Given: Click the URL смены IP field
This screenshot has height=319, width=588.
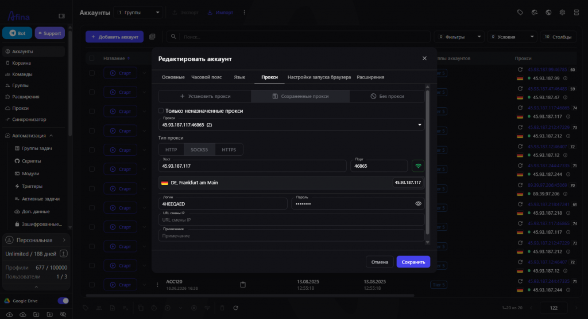Looking at the screenshot, I should pyautogui.click(x=291, y=219).
